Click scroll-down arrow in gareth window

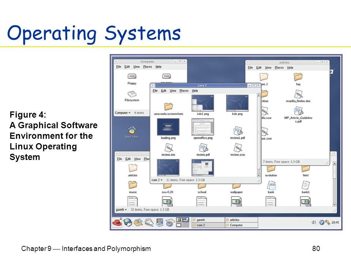[x=335, y=205]
